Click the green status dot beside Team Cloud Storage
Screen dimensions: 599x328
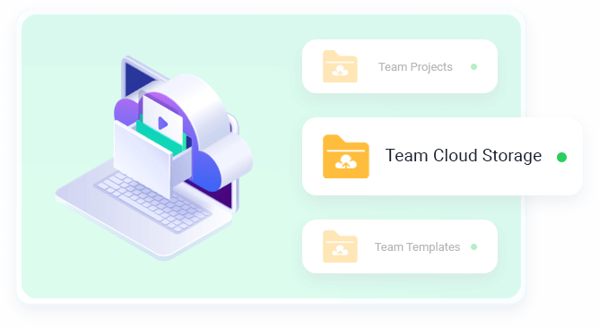click(x=561, y=157)
